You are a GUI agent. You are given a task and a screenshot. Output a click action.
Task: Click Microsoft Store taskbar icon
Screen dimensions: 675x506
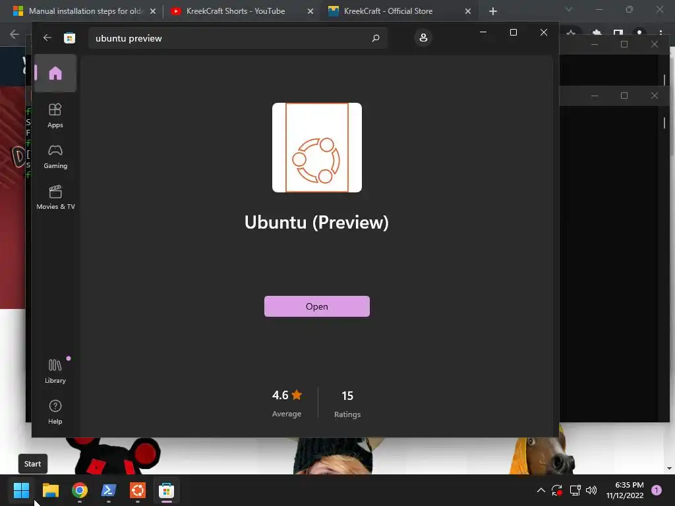167,490
